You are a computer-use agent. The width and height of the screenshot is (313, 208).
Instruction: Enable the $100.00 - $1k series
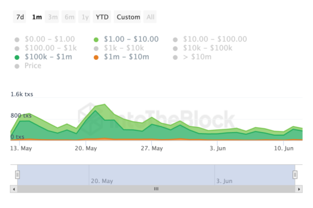51,48
